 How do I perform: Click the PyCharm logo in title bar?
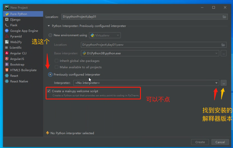pyautogui.click(x=7, y=7)
